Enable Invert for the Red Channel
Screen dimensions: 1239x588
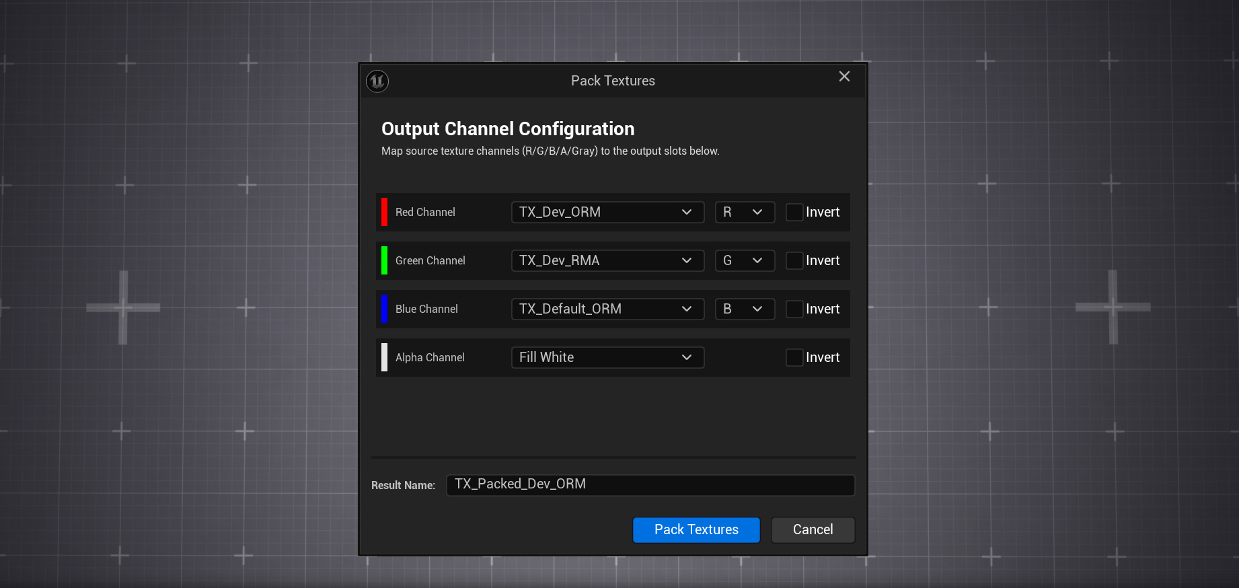794,213
